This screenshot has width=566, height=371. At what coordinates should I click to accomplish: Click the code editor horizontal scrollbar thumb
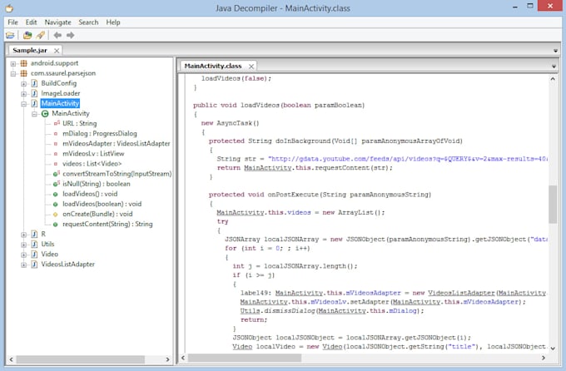pyautogui.click(x=245, y=358)
